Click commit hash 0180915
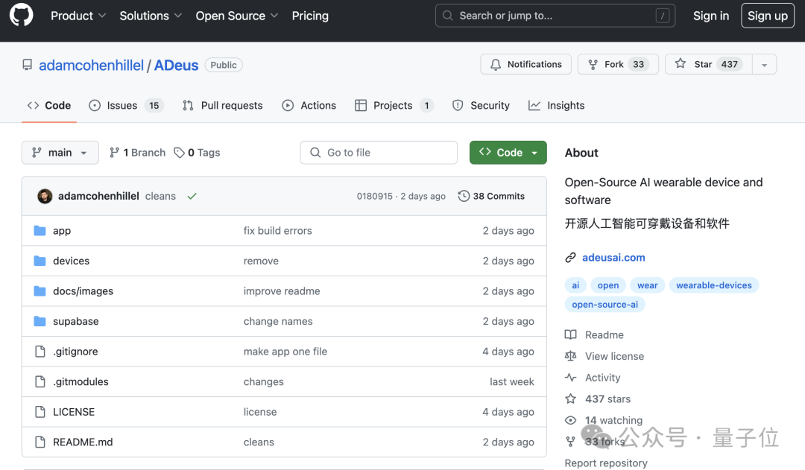The image size is (805, 470). click(375, 196)
